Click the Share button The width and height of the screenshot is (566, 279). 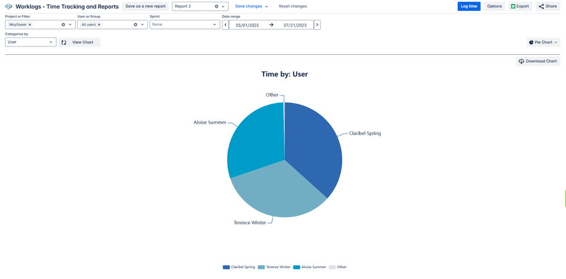pyautogui.click(x=548, y=6)
